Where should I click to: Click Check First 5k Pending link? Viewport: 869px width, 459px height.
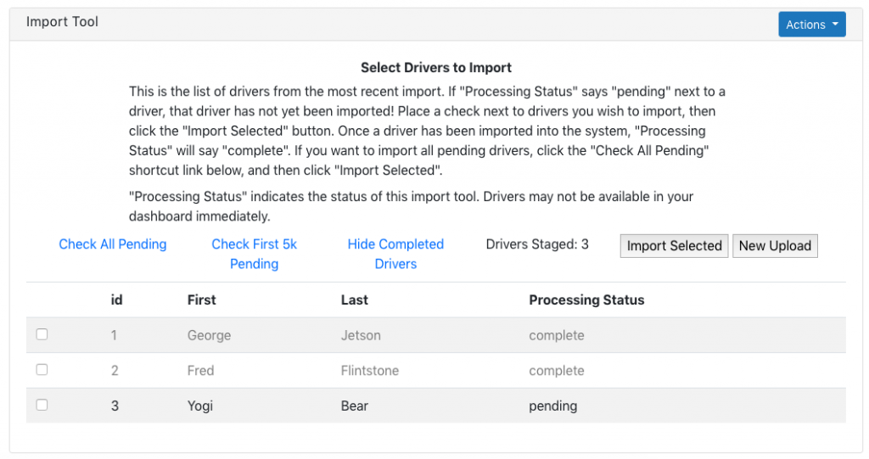[x=255, y=254]
